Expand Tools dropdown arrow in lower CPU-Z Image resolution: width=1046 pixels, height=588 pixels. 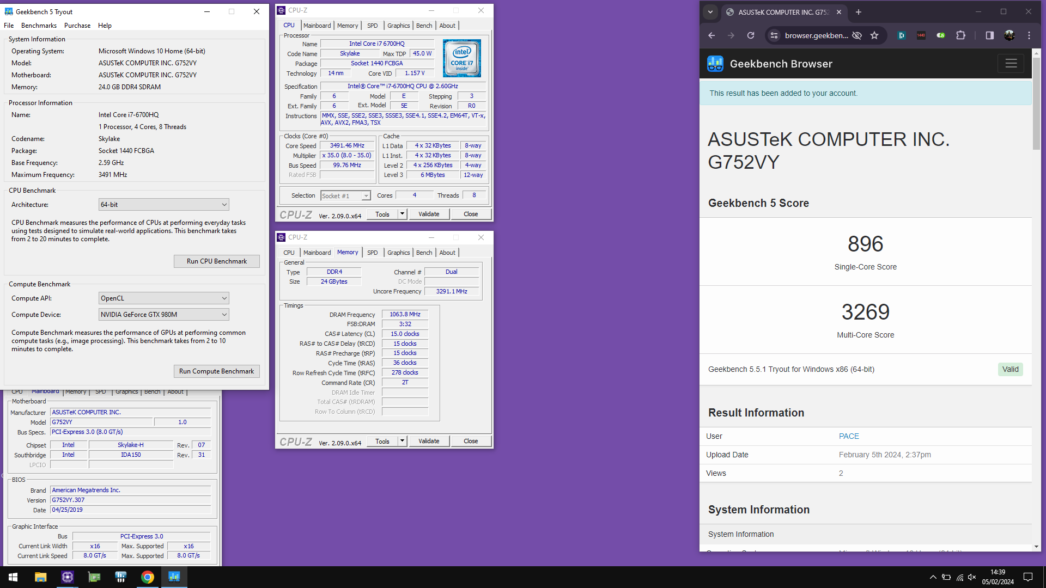point(402,441)
